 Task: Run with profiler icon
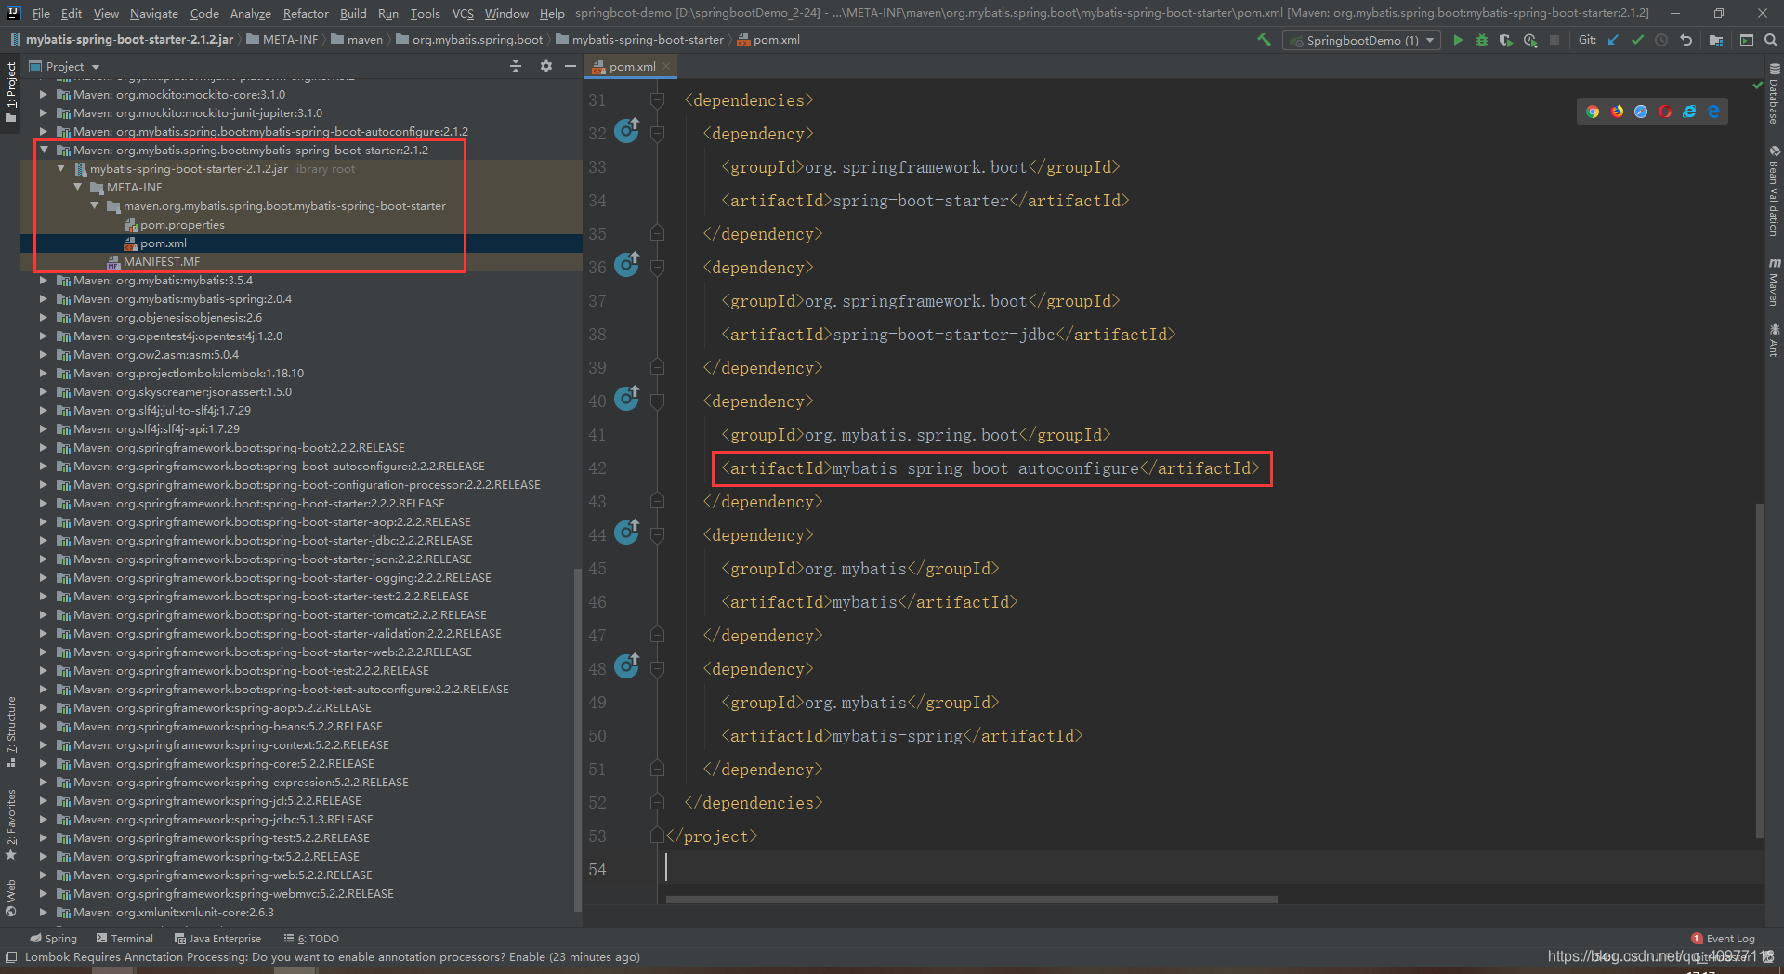[x=1530, y=40]
